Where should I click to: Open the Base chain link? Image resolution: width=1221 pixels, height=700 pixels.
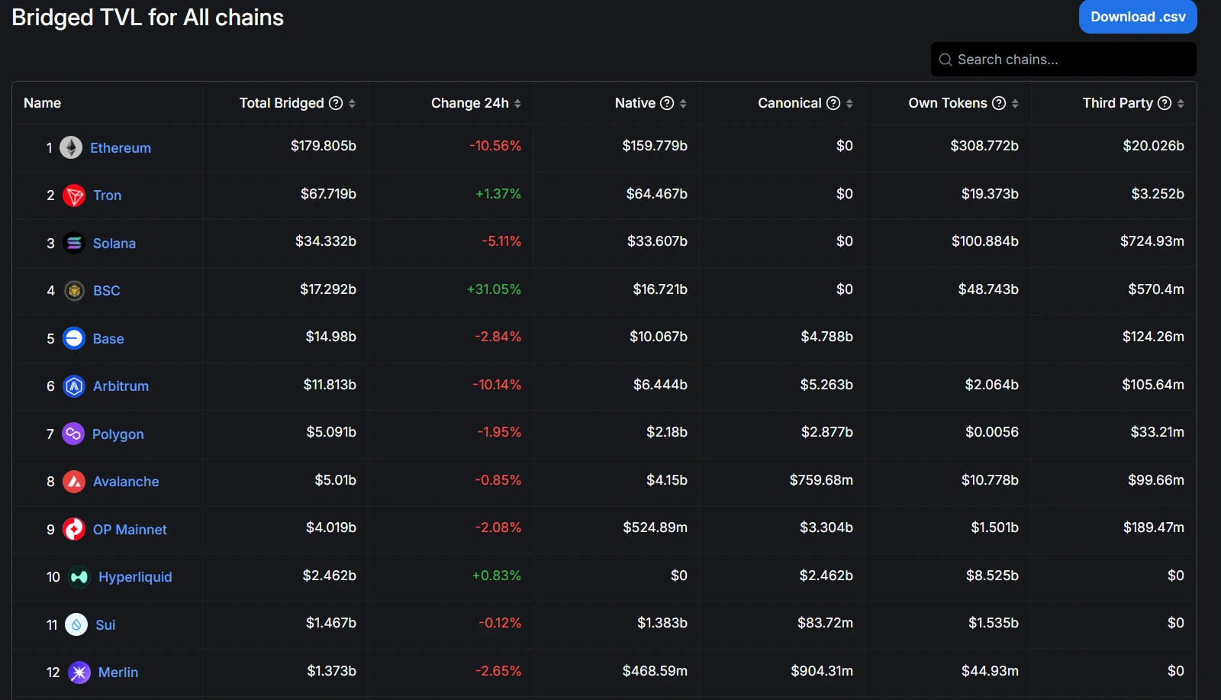pos(108,339)
